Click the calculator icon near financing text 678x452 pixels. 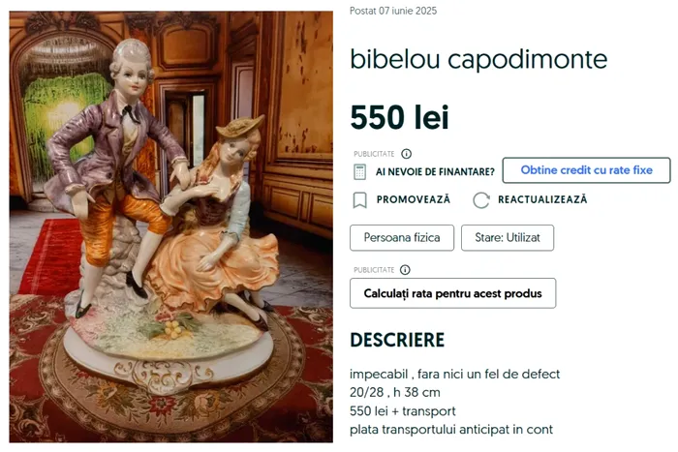[359, 171]
